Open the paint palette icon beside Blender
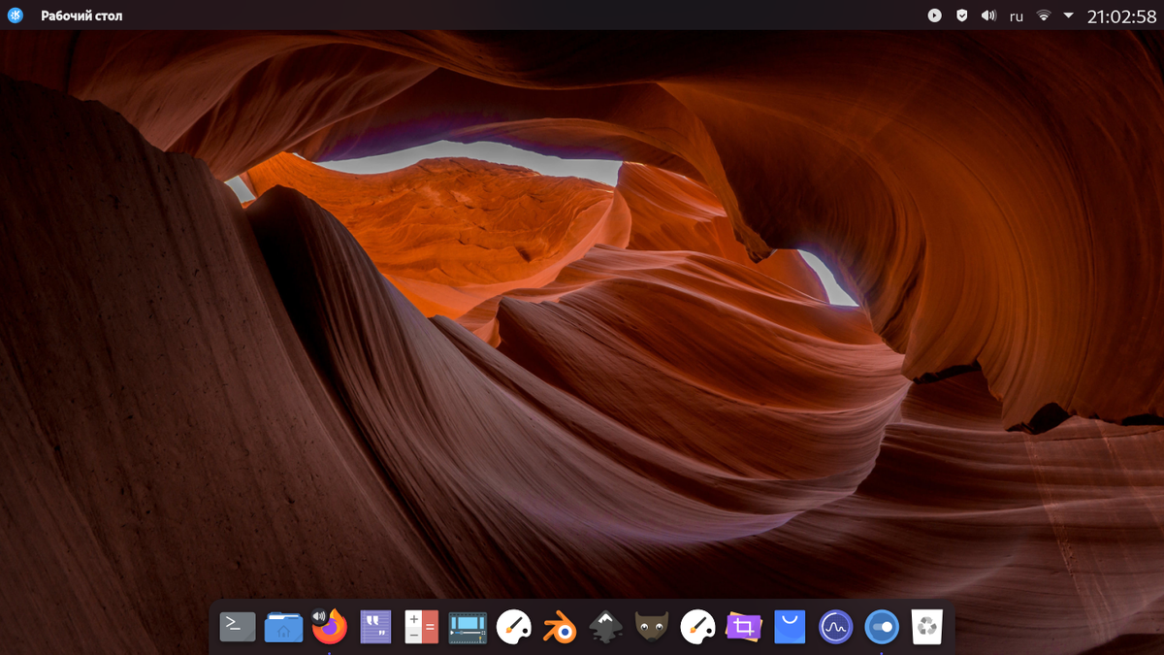 [x=514, y=627]
